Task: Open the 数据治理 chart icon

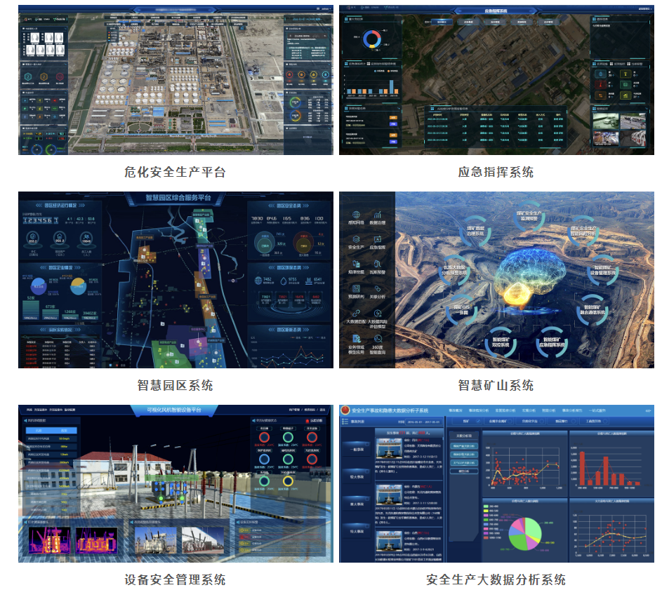Action: 378,215
